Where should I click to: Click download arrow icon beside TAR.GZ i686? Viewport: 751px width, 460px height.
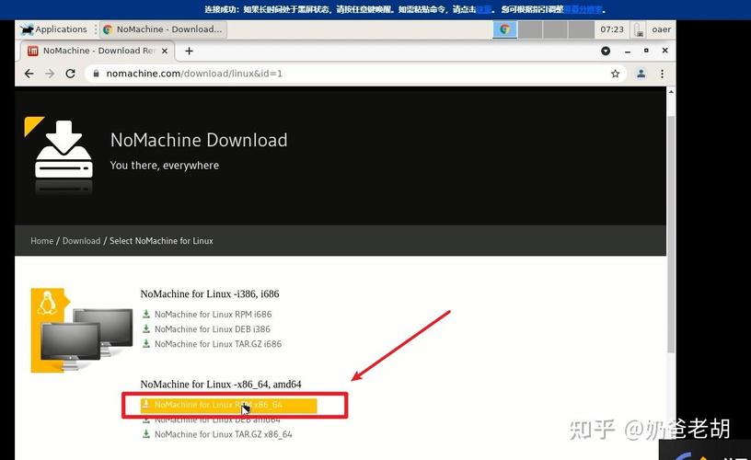[146, 344]
